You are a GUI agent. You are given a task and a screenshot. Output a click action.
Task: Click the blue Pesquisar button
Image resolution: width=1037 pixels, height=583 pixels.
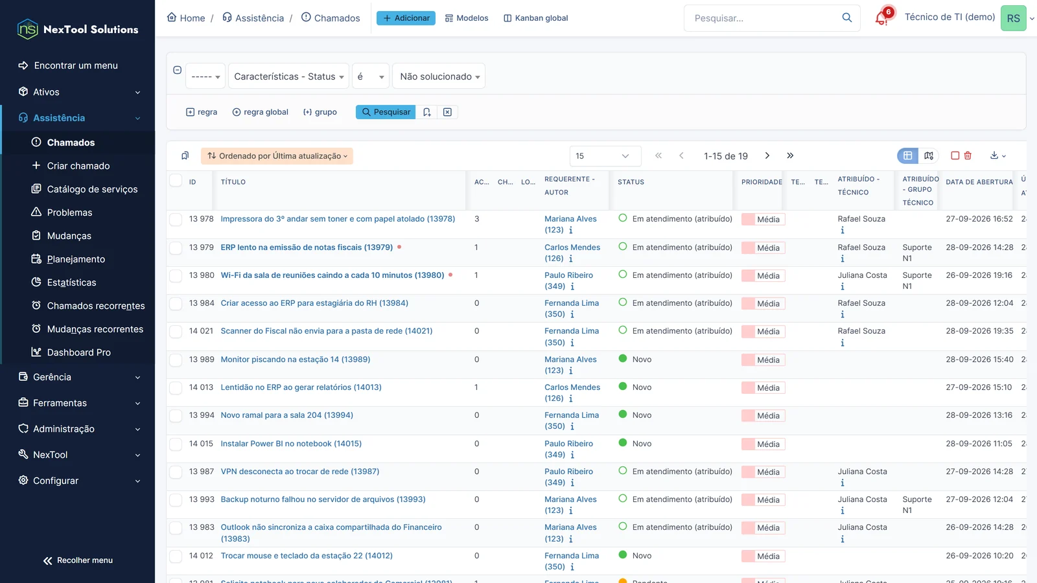coord(386,112)
